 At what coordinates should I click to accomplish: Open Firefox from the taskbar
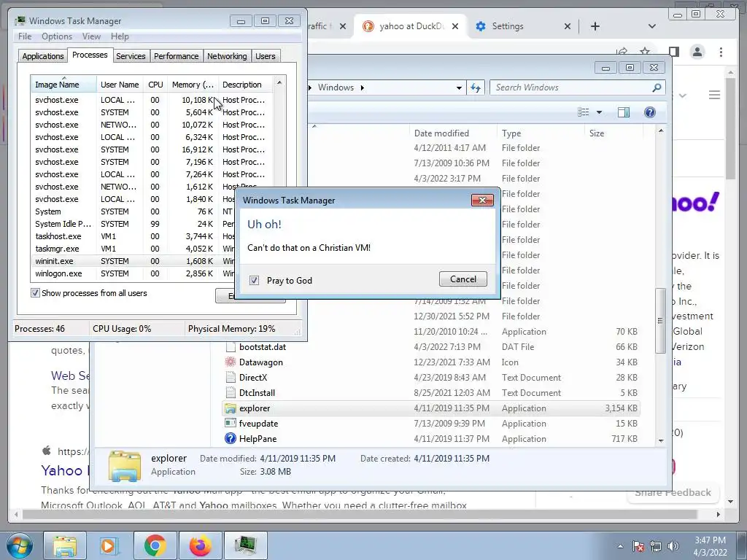[x=200, y=545]
